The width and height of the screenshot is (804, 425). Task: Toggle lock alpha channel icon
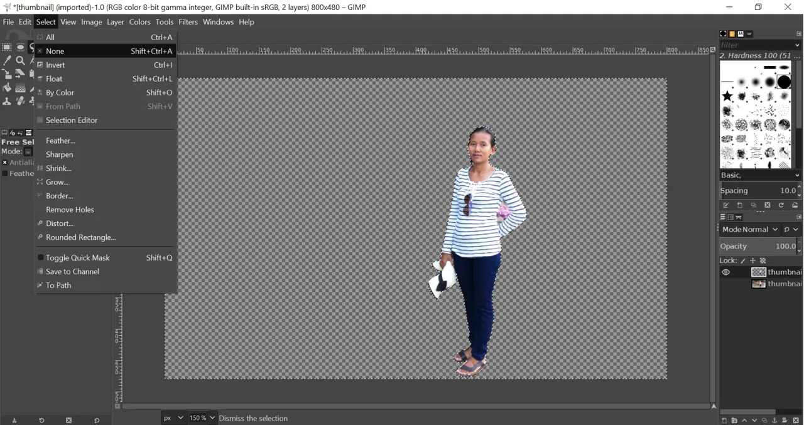pyautogui.click(x=763, y=261)
